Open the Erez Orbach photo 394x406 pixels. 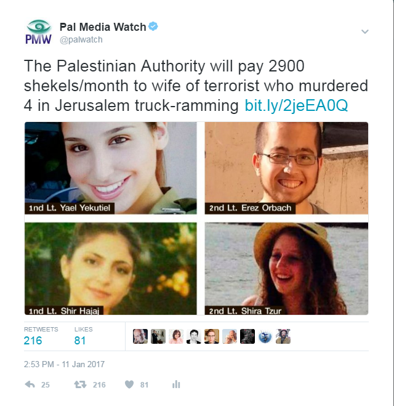click(286, 168)
